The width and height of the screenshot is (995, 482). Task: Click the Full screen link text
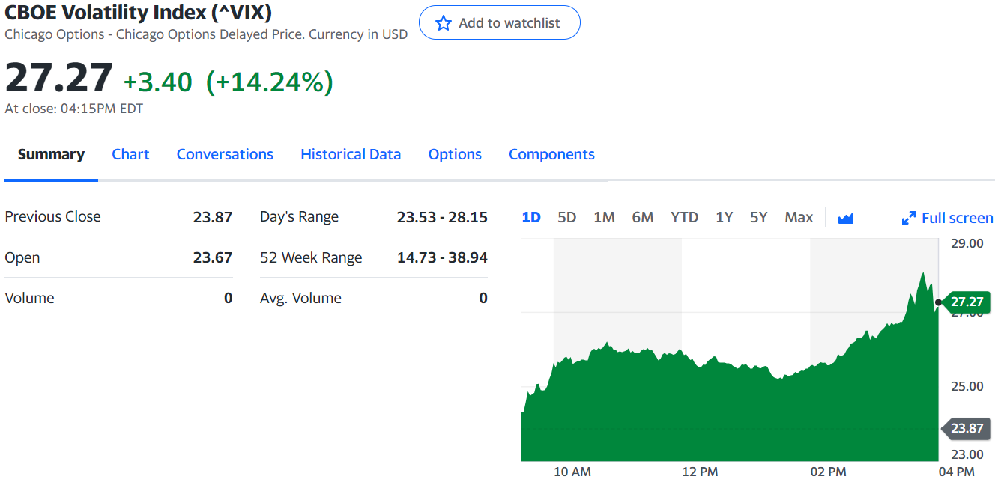click(958, 218)
